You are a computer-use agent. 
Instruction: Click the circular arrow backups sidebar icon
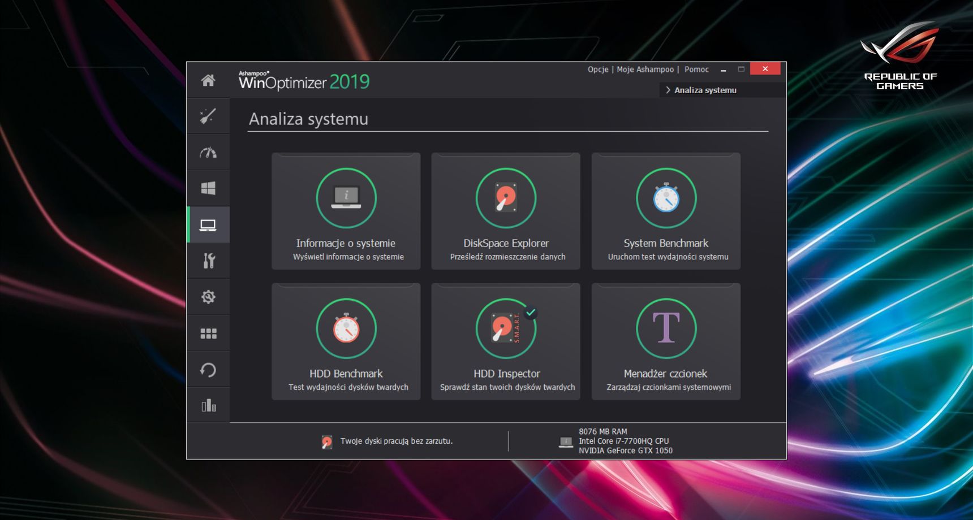tap(208, 370)
